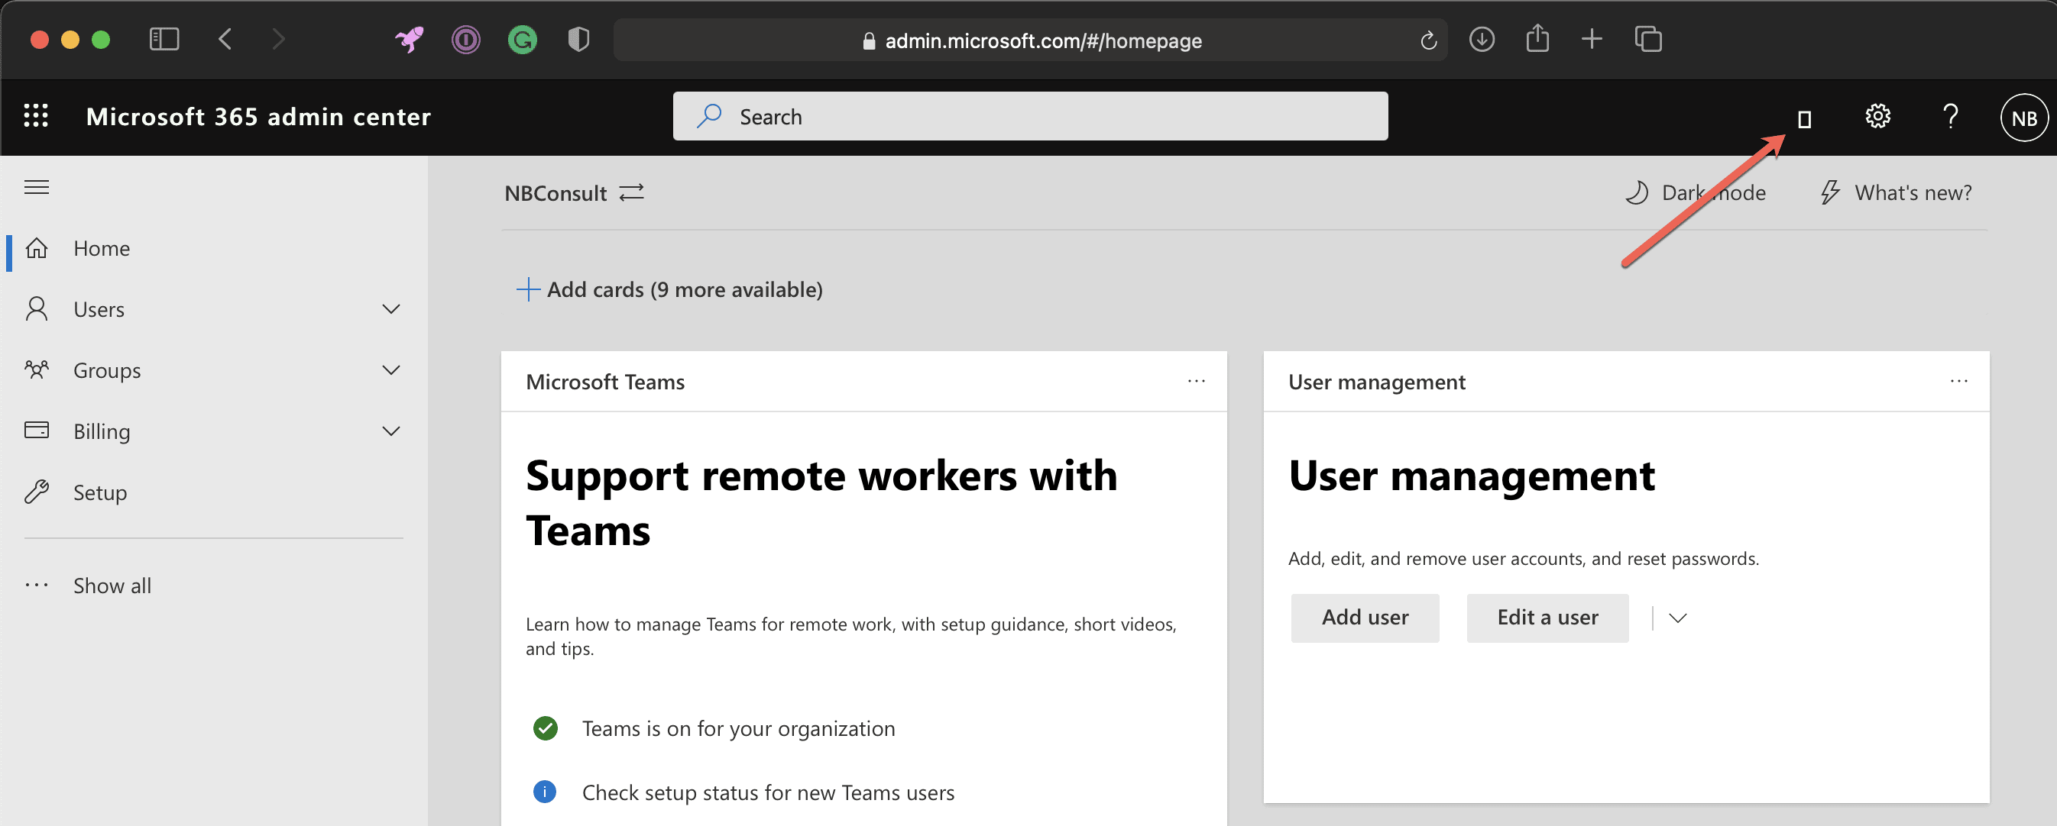Expand more user actions dropdown chevron

tap(1678, 618)
